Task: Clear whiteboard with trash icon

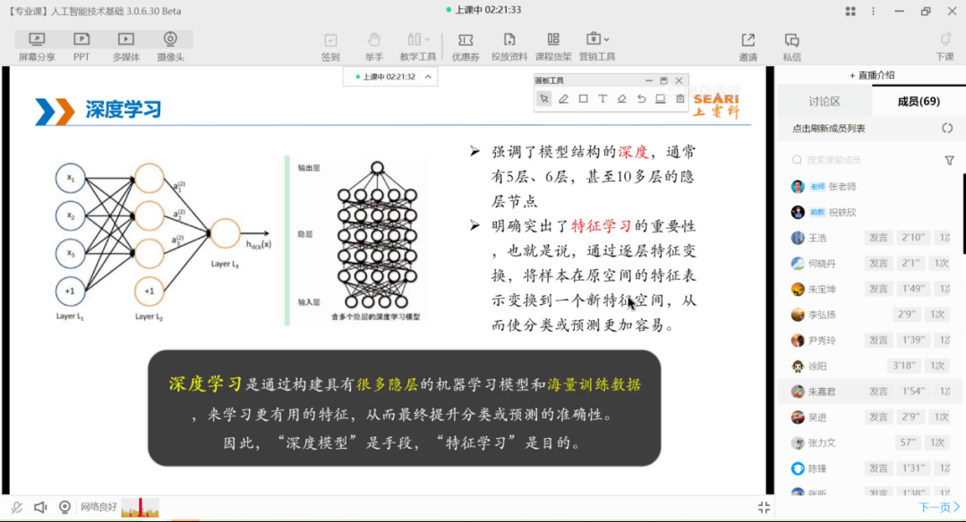Action: pyautogui.click(x=680, y=99)
